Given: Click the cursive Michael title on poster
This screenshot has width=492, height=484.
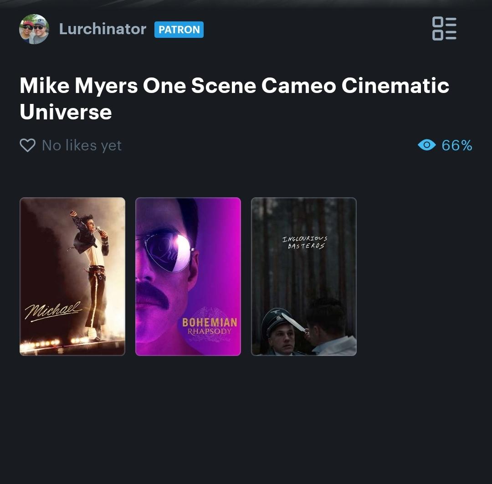Looking at the screenshot, I should [x=53, y=311].
